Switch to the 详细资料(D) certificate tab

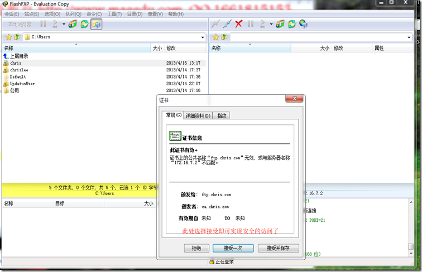tap(198, 115)
